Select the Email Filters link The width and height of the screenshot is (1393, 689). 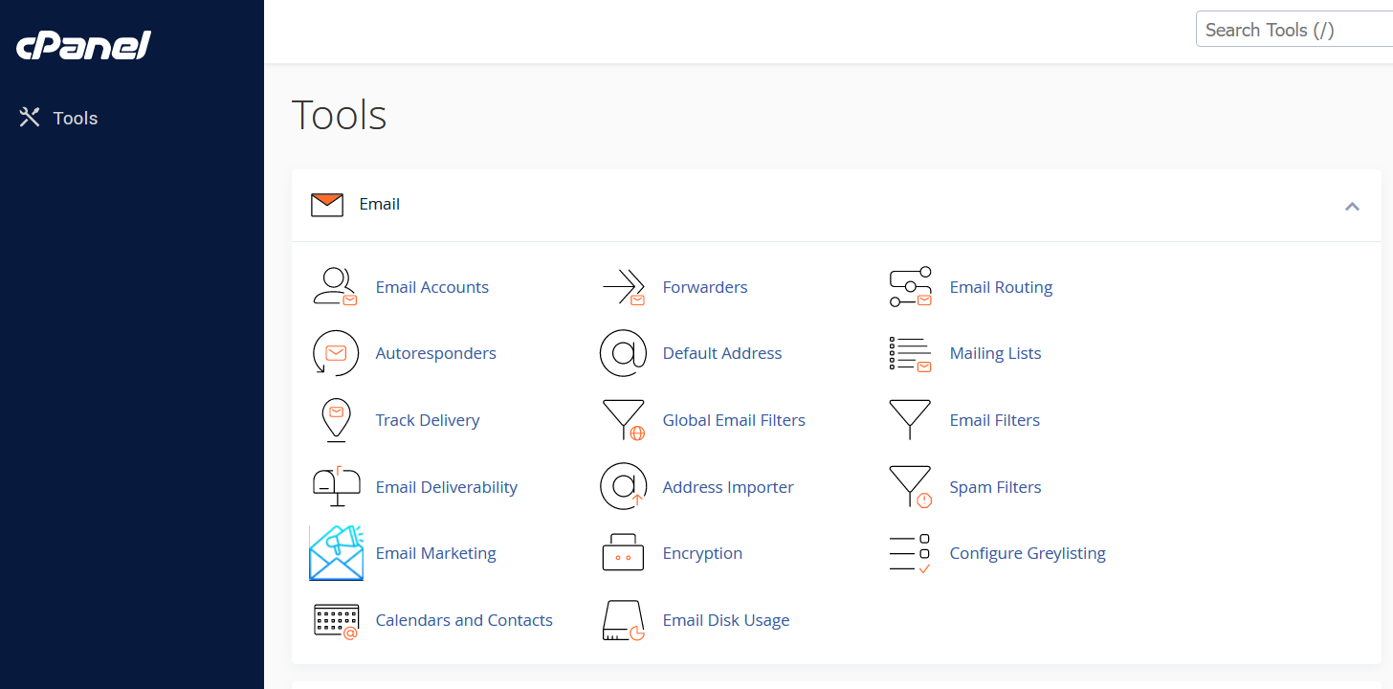pos(994,420)
